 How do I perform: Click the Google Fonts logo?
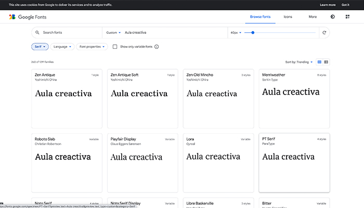pyautogui.click(x=28, y=17)
